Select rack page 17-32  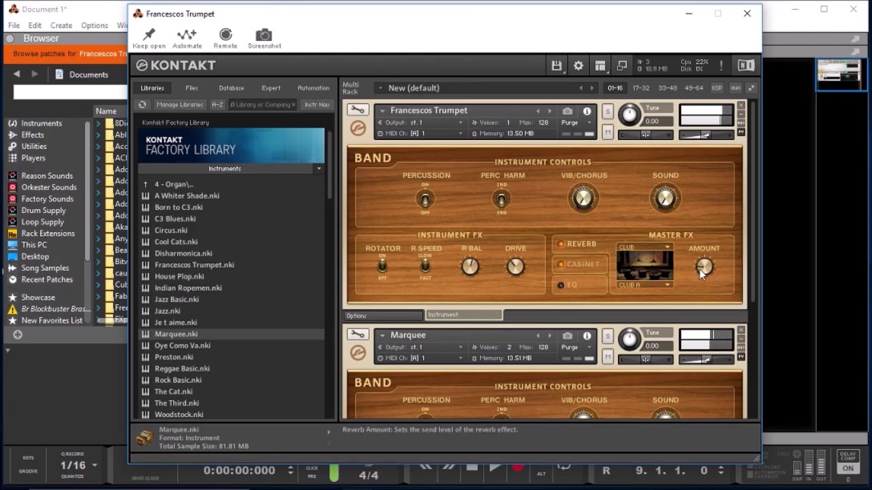point(640,88)
